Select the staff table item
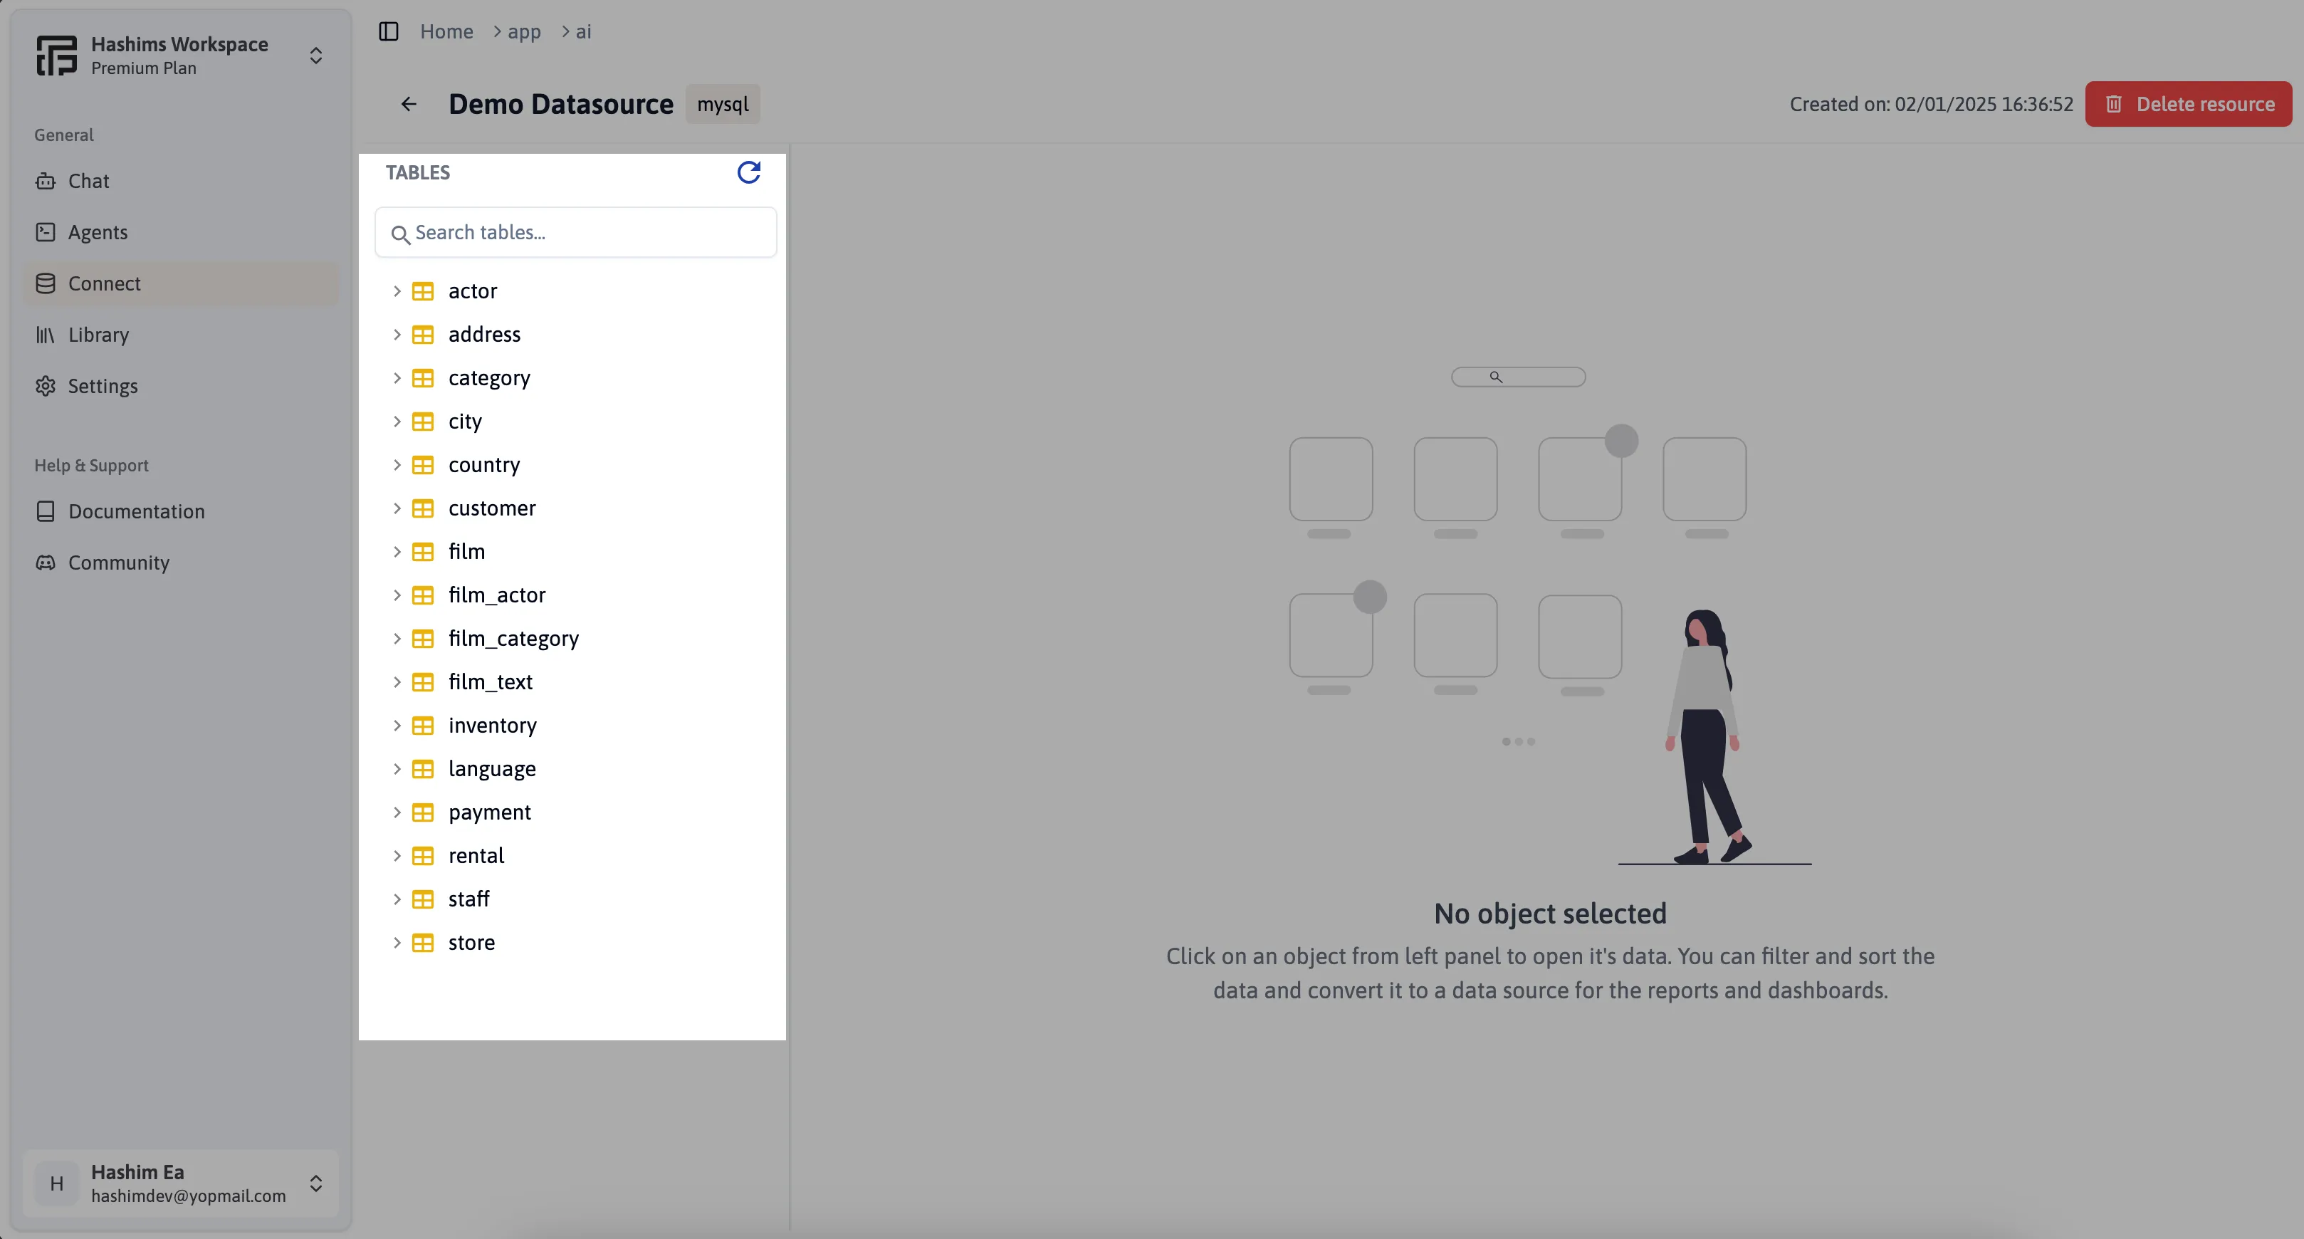Screen dimensions: 2304x1239 pos(468,899)
